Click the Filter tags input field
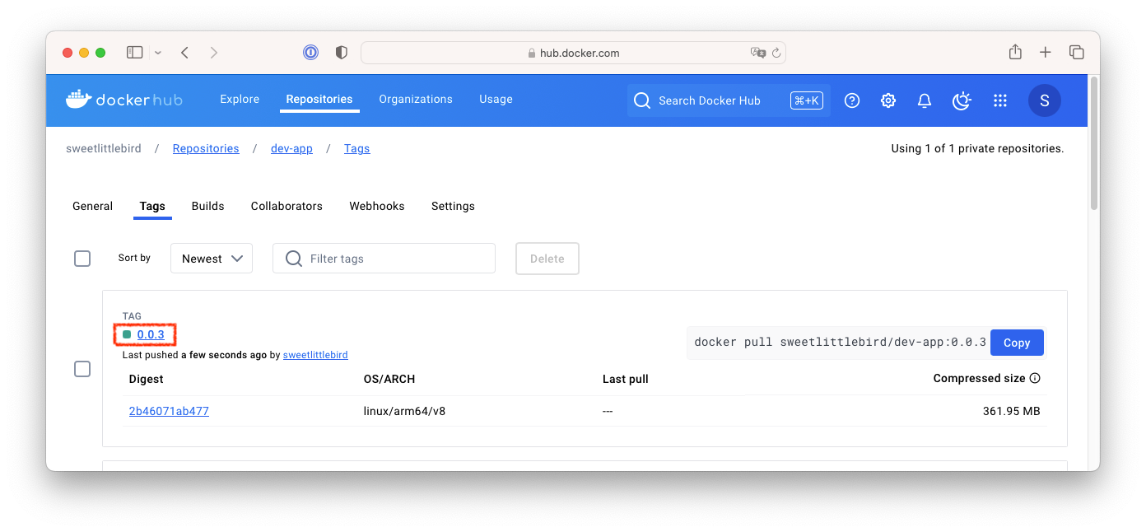The width and height of the screenshot is (1146, 532). click(x=384, y=259)
